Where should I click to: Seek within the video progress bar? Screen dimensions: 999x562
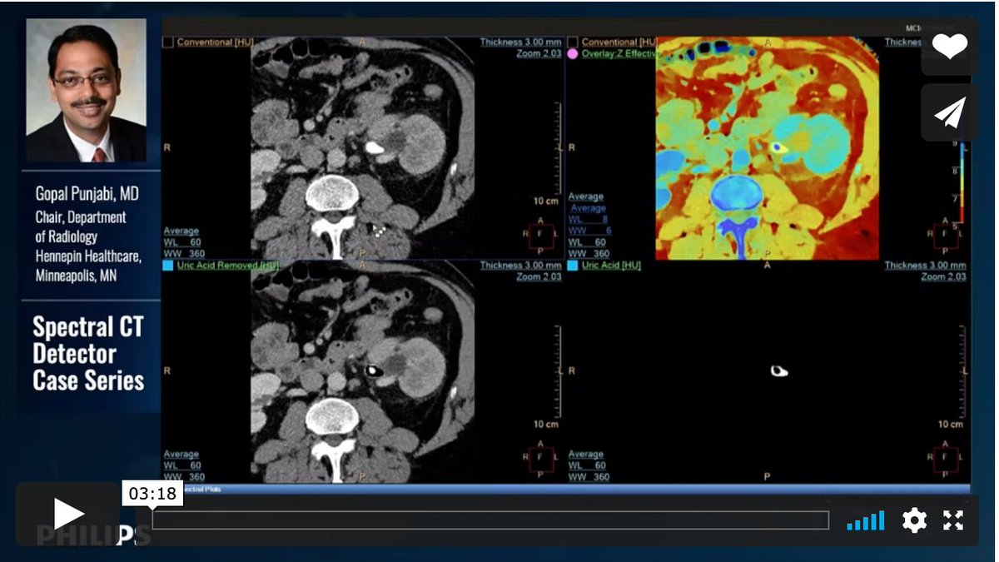click(x=490, y=520)
